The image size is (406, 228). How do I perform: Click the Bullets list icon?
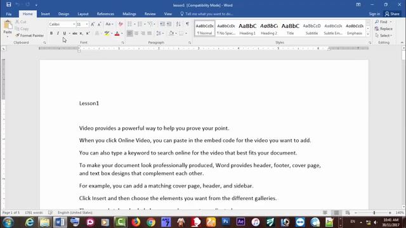point(129,24)
